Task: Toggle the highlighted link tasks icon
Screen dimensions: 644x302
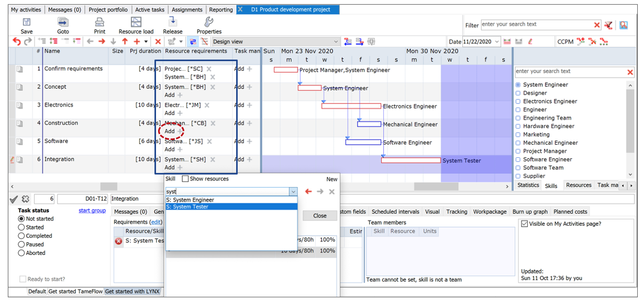Action: [x=193, y=41]
